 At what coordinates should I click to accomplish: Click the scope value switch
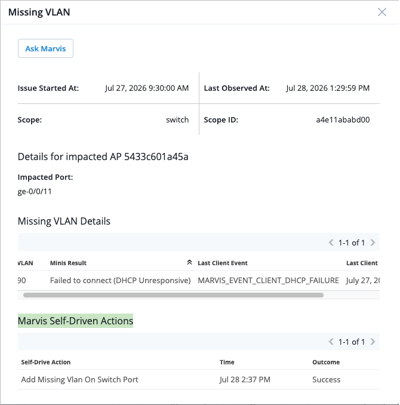pyautogui.click(x=177, y=120)
